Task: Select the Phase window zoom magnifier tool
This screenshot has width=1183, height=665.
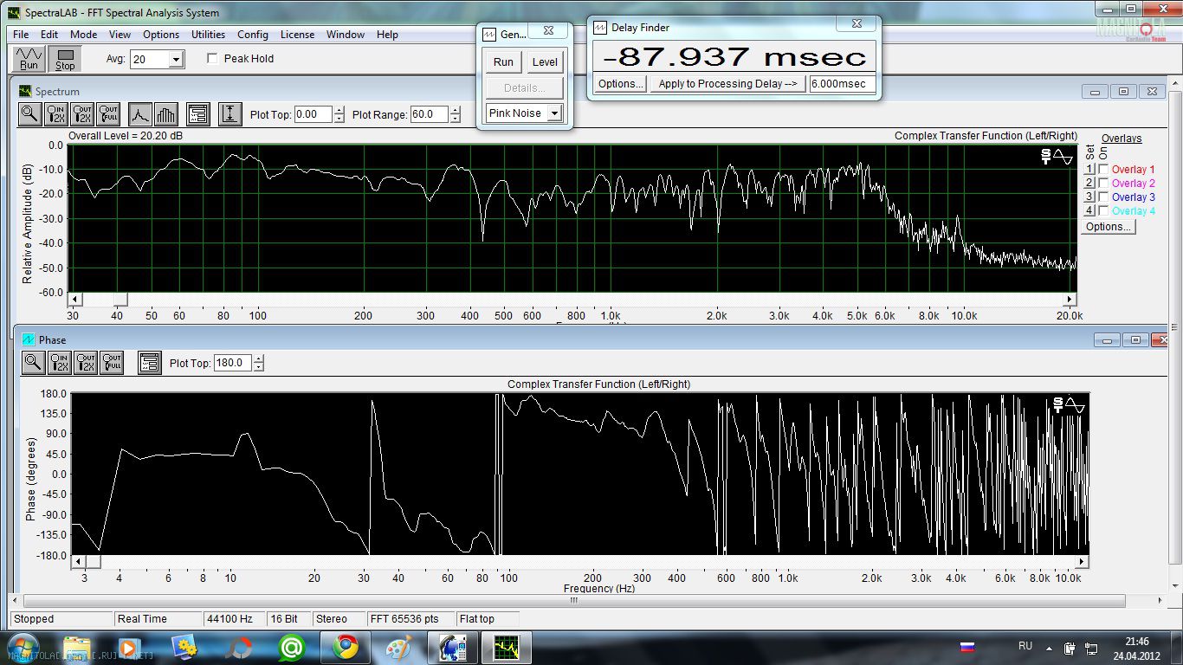Action: 33,363
